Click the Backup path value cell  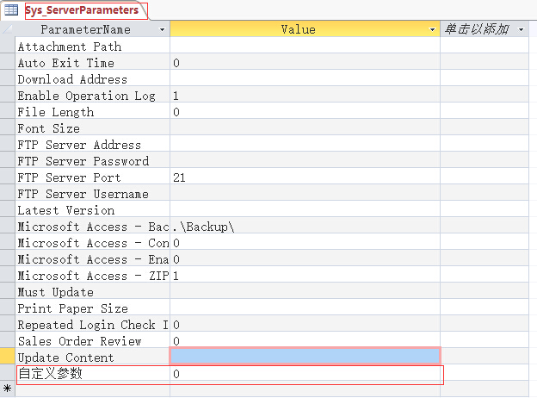coord(305,227)
